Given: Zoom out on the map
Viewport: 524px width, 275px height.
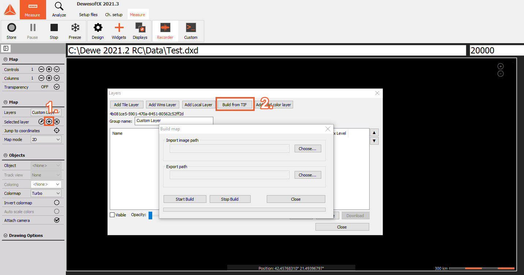Looking at the screenshot, I should pos(501,74).
